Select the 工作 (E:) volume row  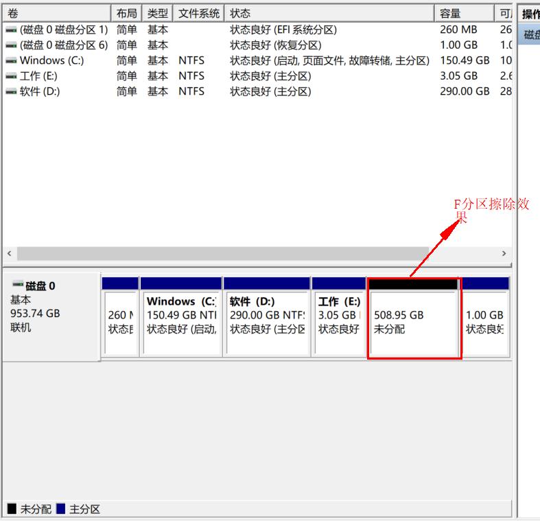[257, 76]
